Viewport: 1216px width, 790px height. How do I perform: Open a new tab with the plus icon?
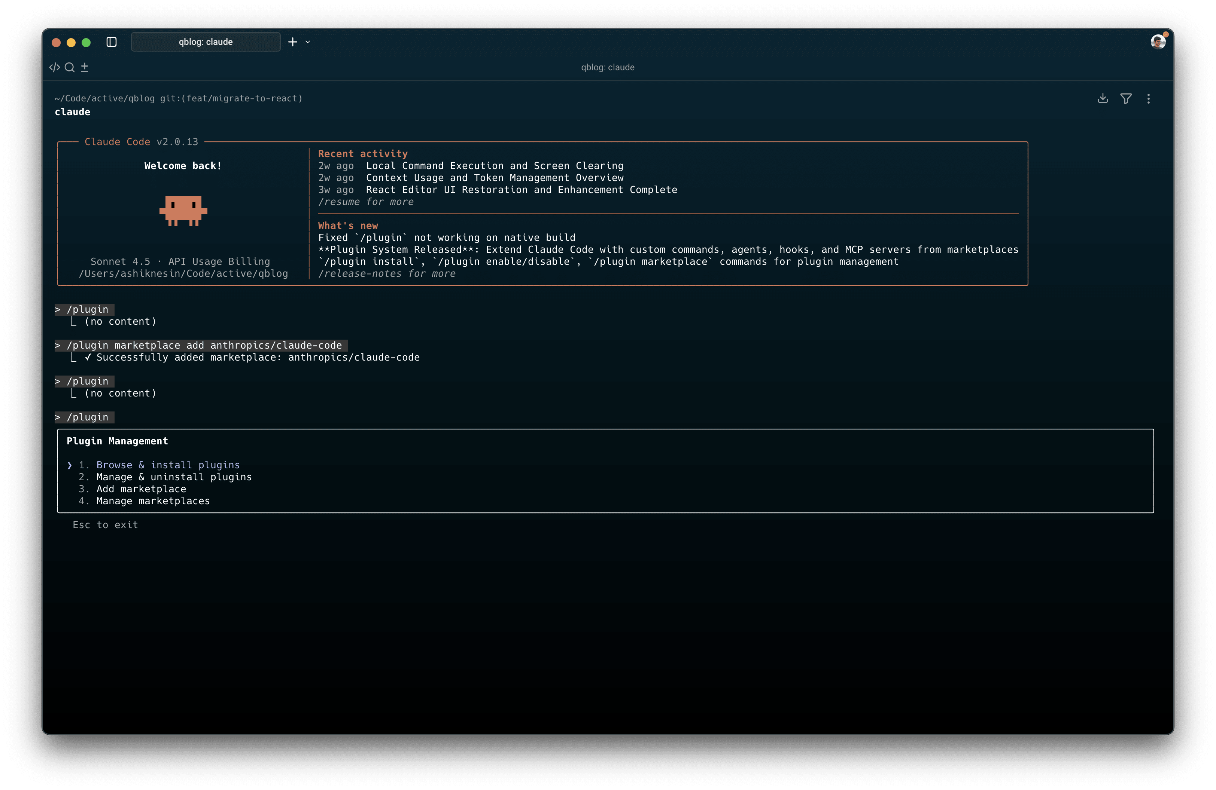tap(292, 42)
